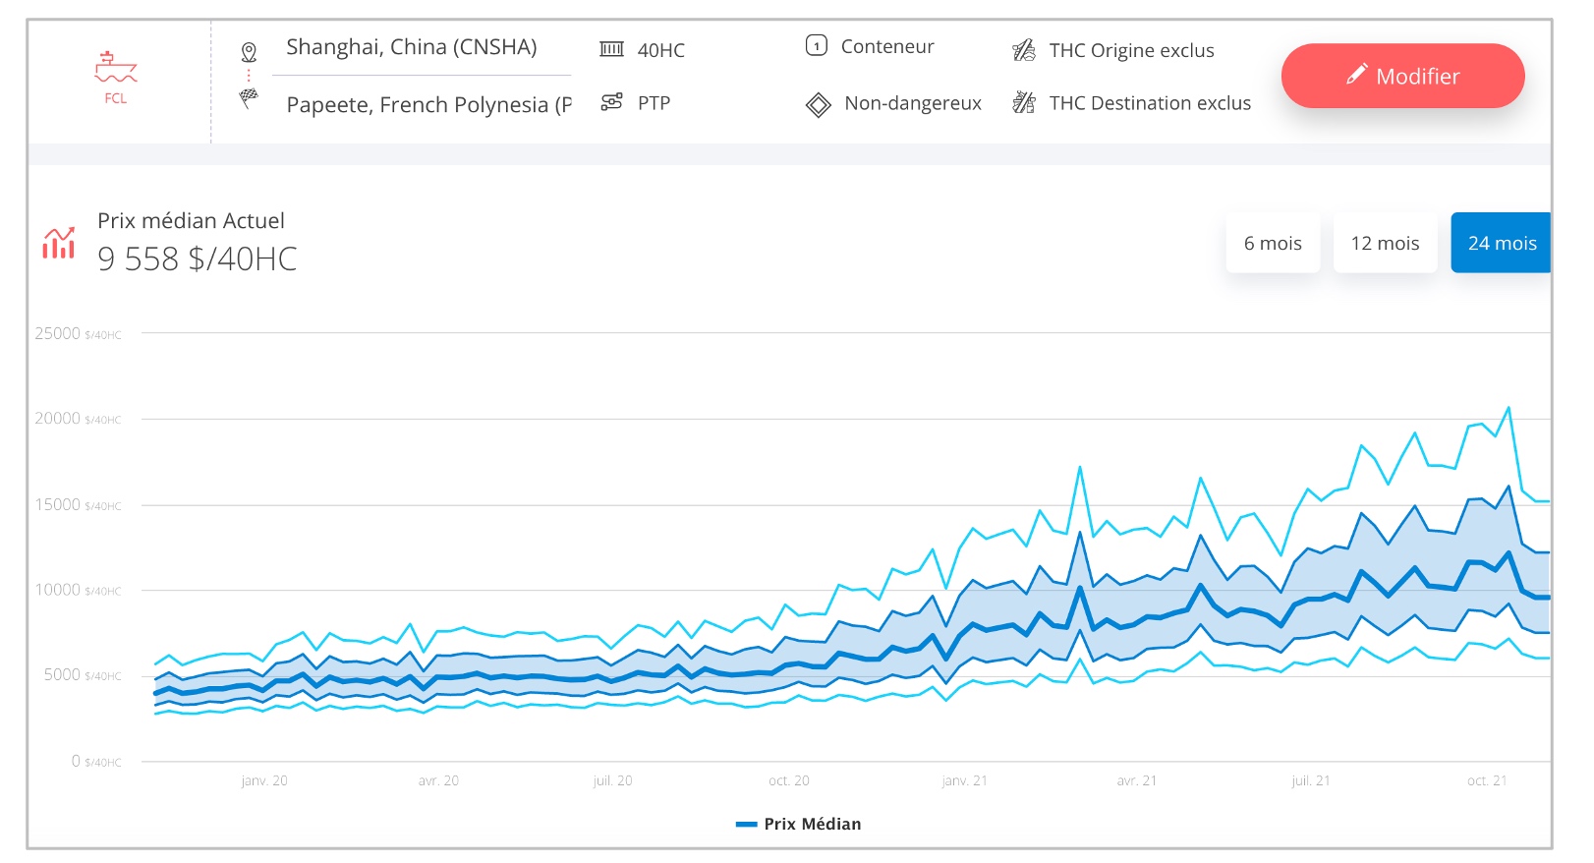Click the janv. 20 axis label
Screen dimensions: 1594x863
pyautogui.click(x=264, y=780)
